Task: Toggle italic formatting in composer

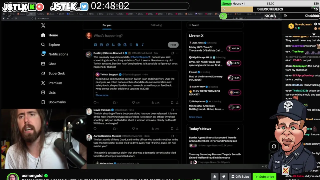Action: coord(143,45)
